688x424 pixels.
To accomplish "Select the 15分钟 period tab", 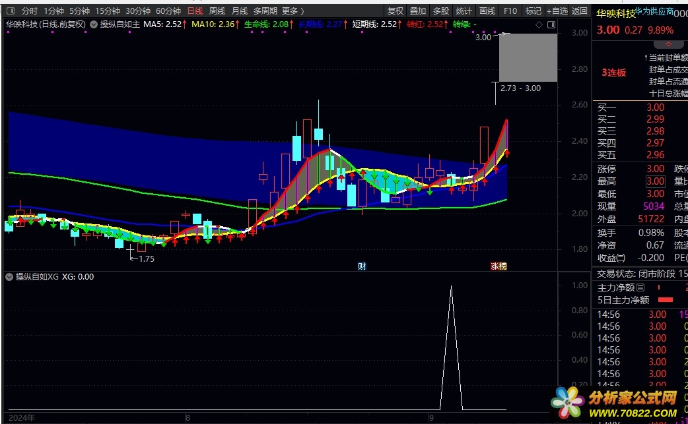I will tap(108, 11).
